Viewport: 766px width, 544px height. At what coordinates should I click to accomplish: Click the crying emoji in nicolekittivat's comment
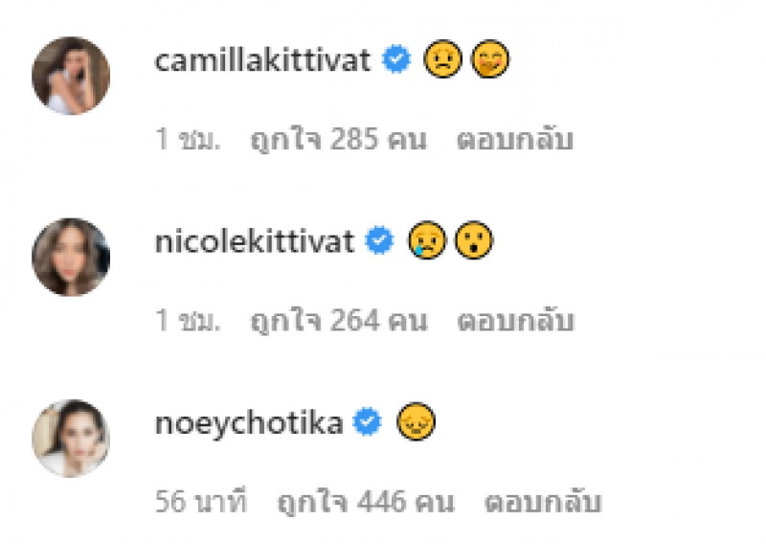pos(427,240)
